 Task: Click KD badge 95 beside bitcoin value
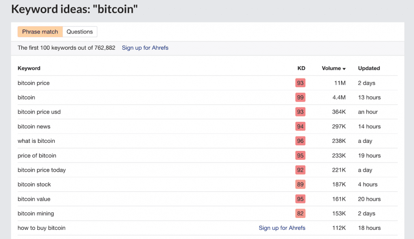[300, 199]
